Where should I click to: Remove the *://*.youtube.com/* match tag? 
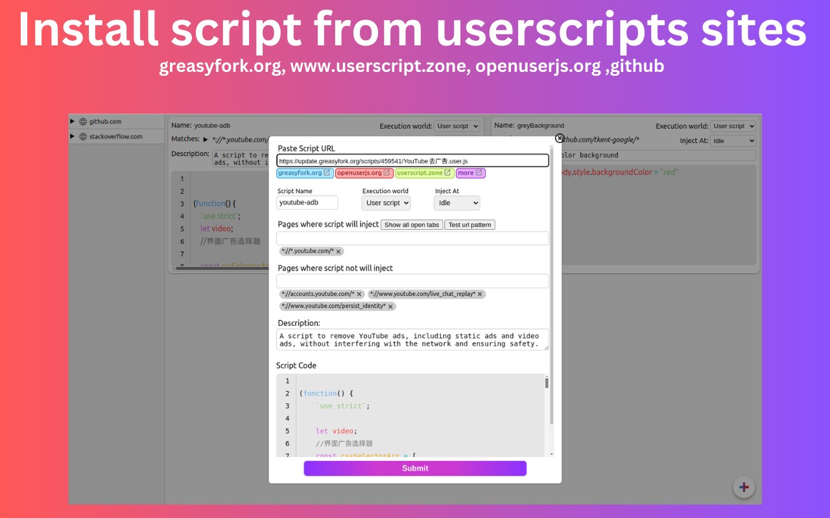click(338, 251)
